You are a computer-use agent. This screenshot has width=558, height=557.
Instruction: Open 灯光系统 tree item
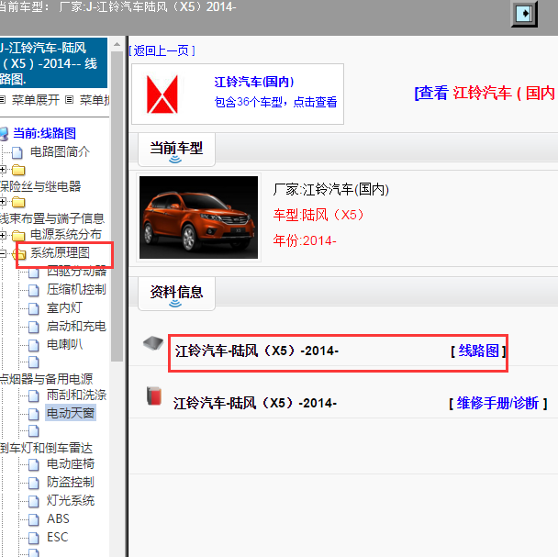(x=71, y=500)
